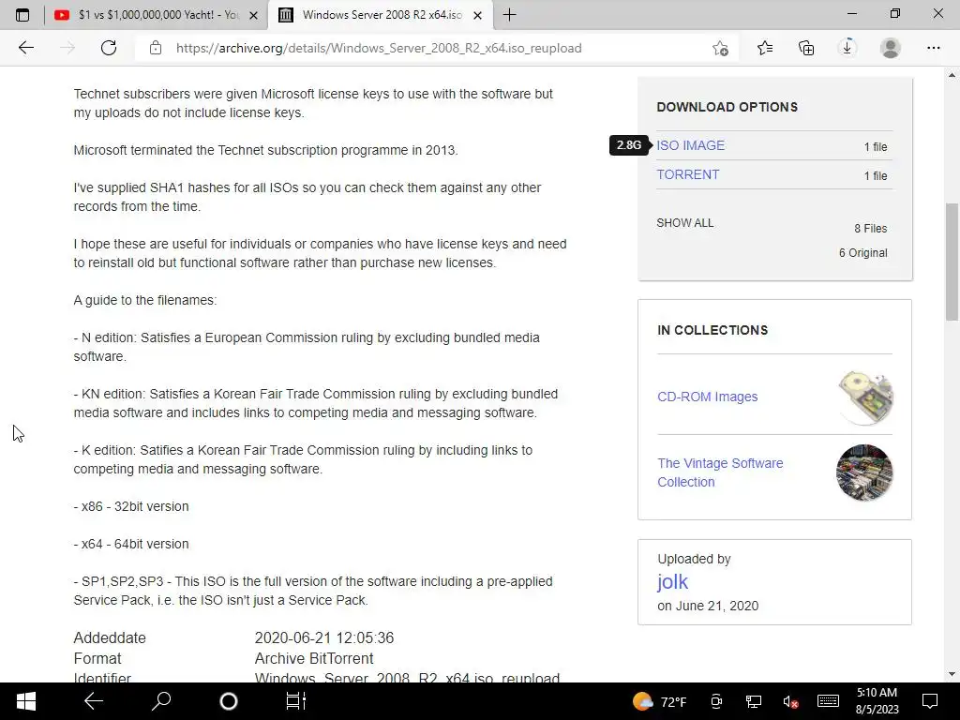The height and width of the screenshot is (720, 960).
Task: Click the 'A guide to the filenames:' text
Action: tap(145, 300)
